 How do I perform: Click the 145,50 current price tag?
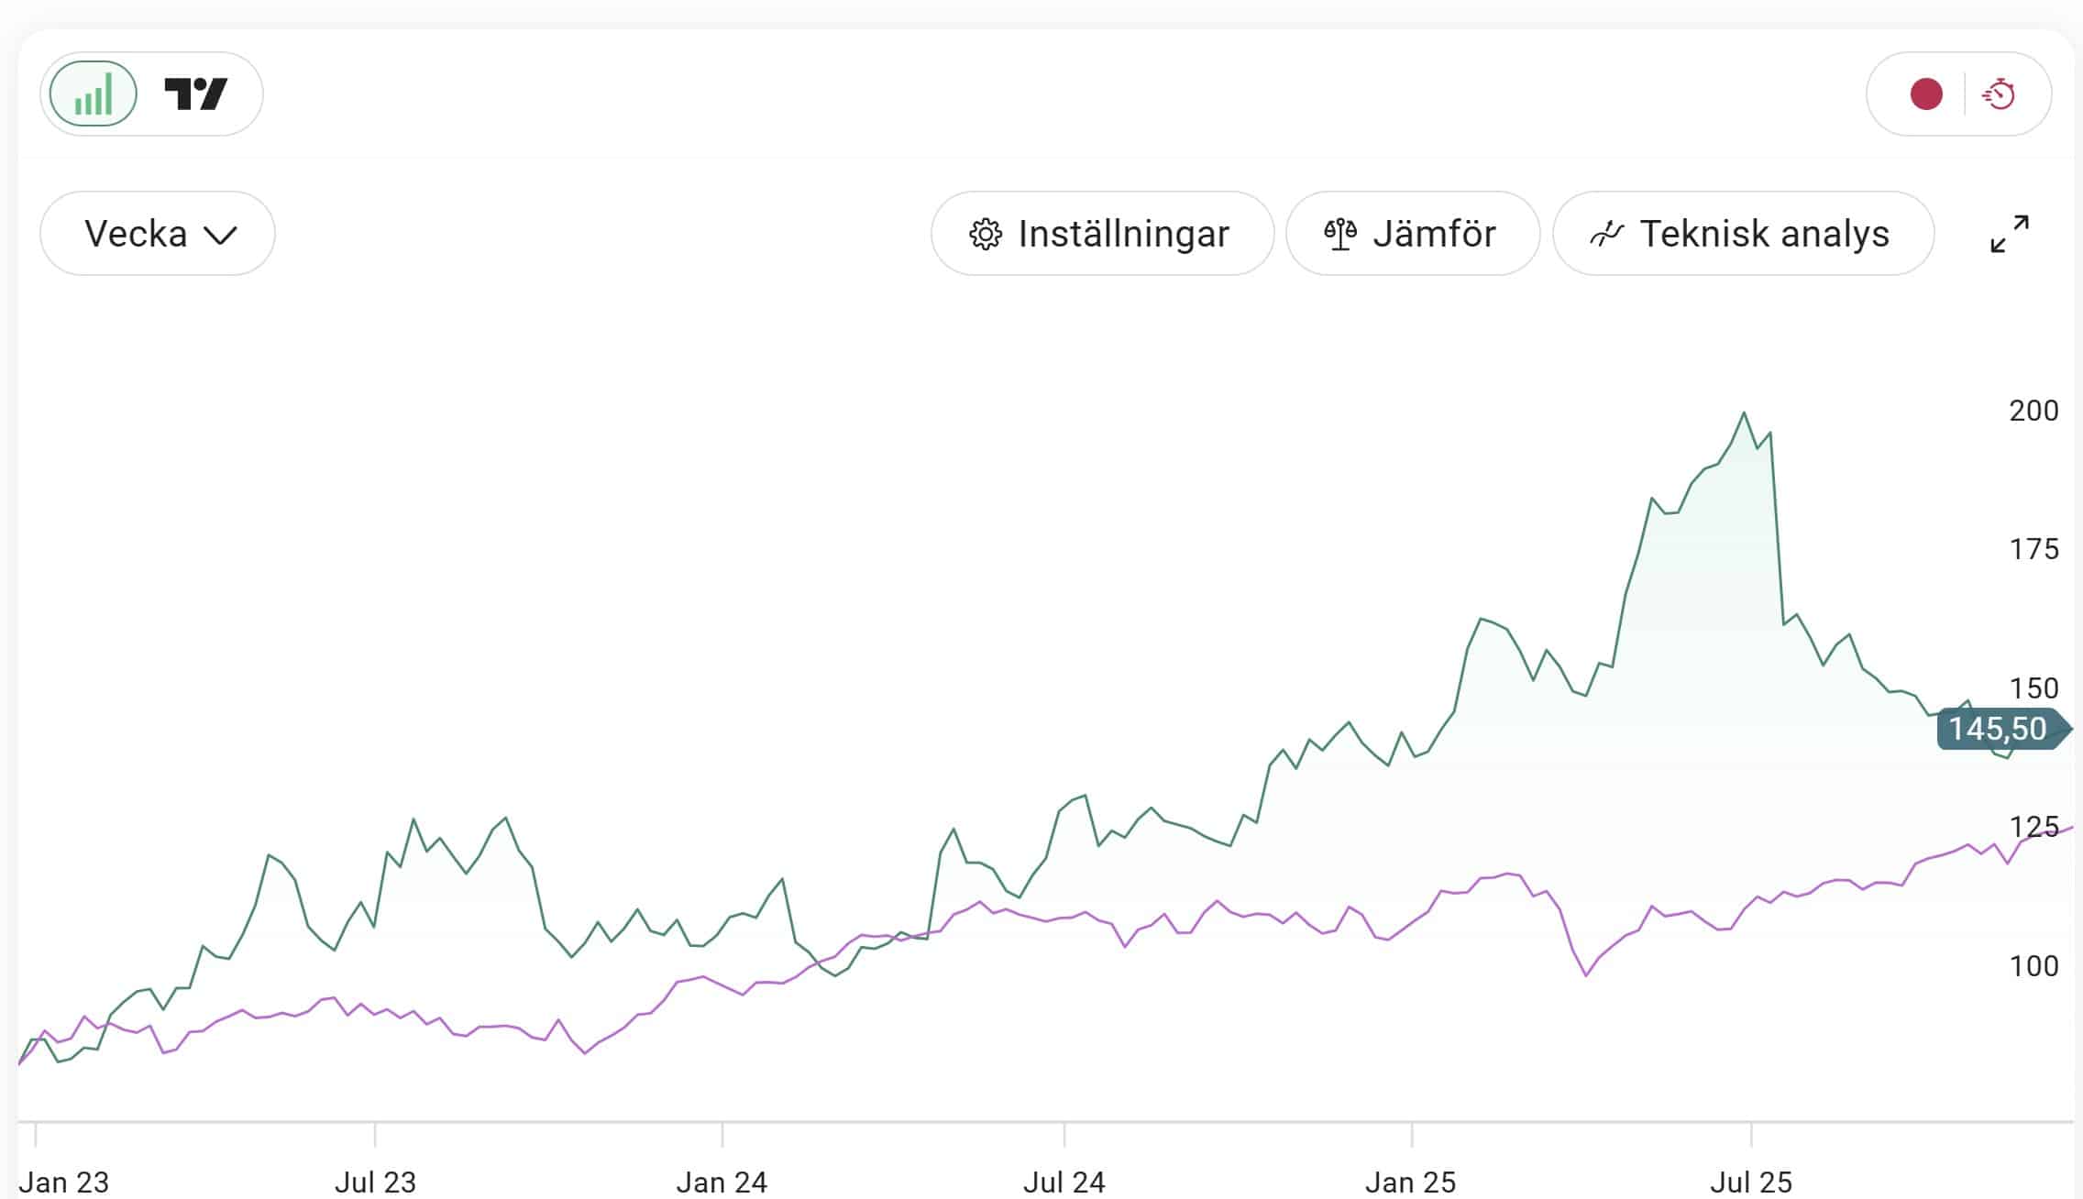[x=1999, y=730]
